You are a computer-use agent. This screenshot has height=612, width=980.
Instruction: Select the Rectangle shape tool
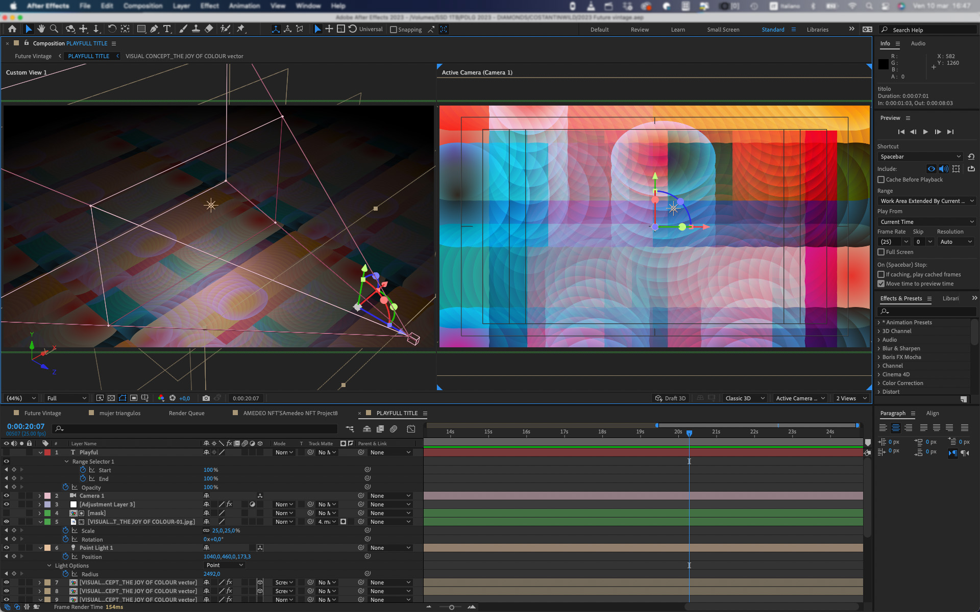point(141,29)
